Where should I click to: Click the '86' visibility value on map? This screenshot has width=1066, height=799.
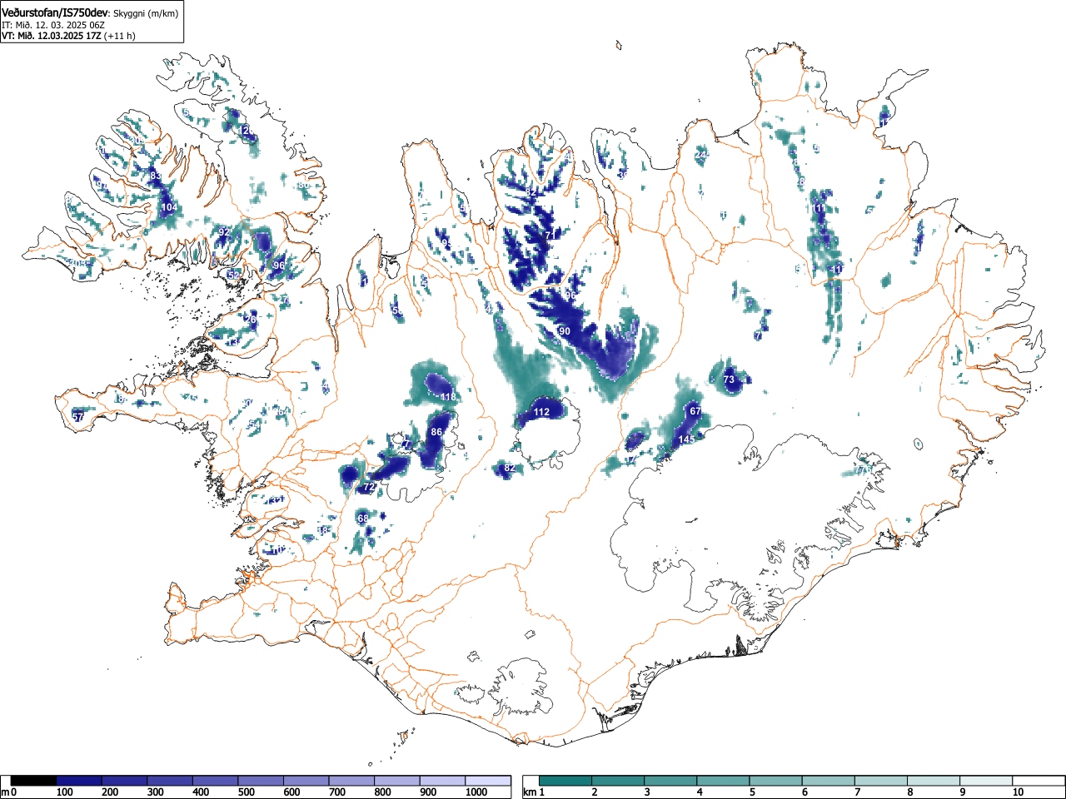click(436, 432)
